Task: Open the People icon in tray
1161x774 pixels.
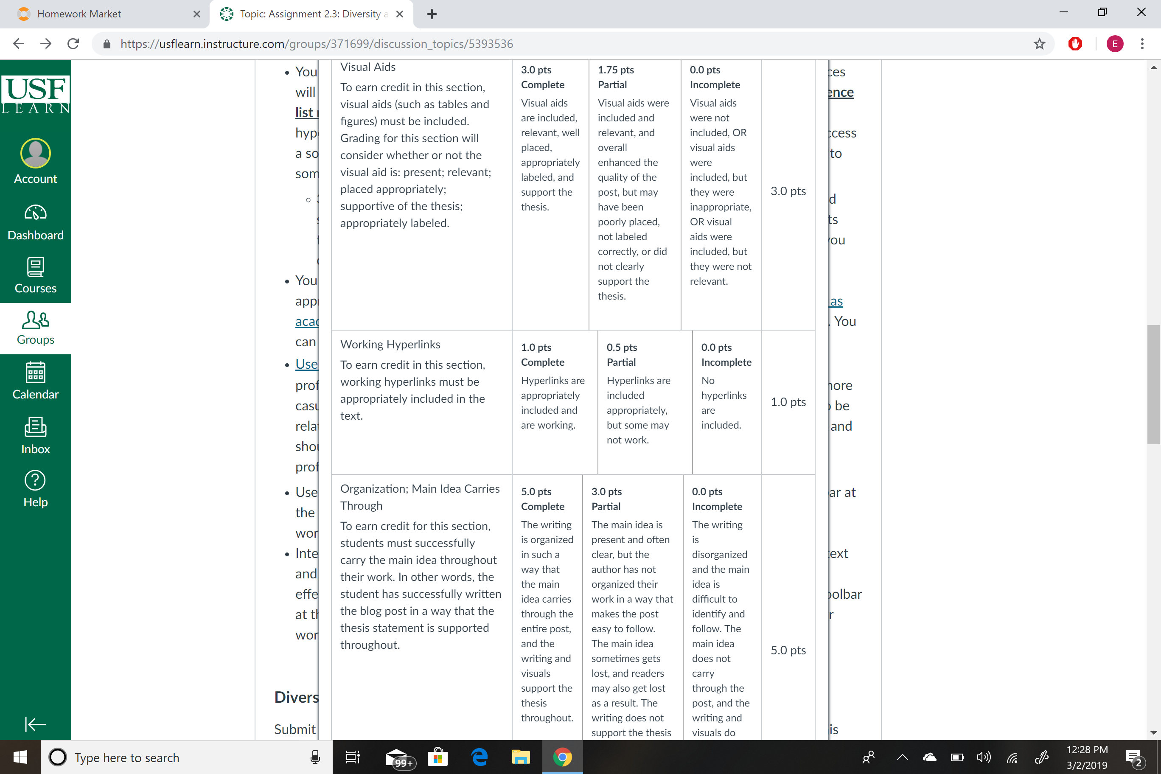Action: point(869,757)
